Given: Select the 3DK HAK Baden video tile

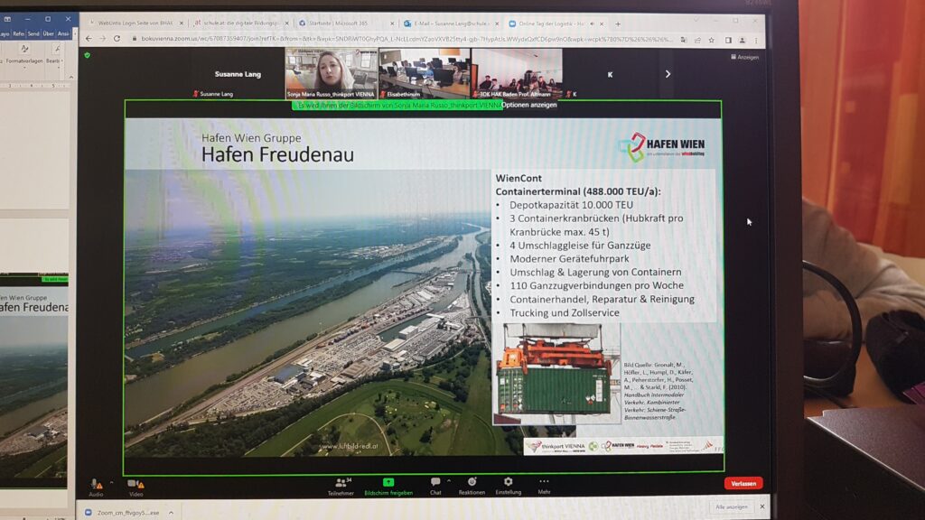Looking at the screenshot, I should click(517, 74).
